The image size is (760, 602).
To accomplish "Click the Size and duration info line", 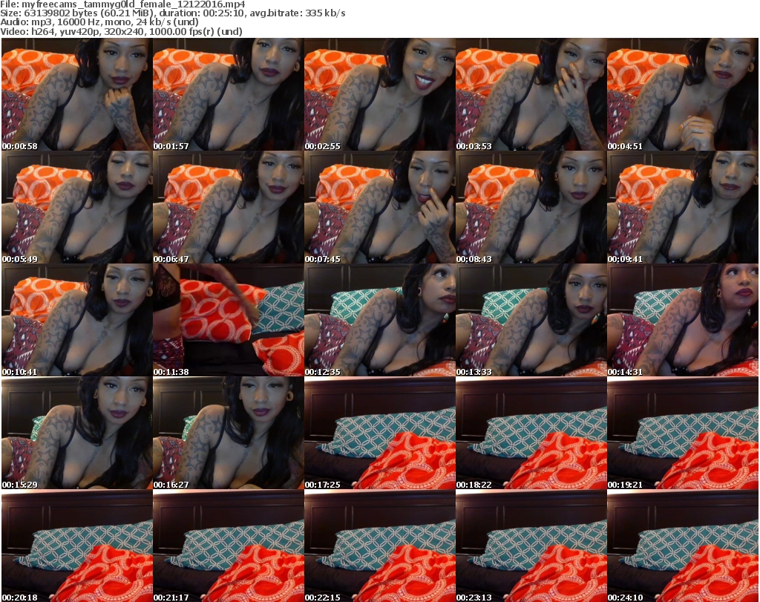I will click(x=172, y=13).
